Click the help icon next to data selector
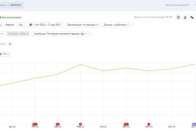196x131 pixels. coord(133,25)
